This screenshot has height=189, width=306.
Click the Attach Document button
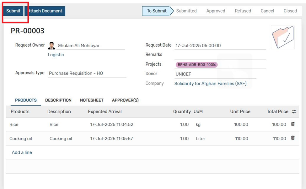point(45,11)
